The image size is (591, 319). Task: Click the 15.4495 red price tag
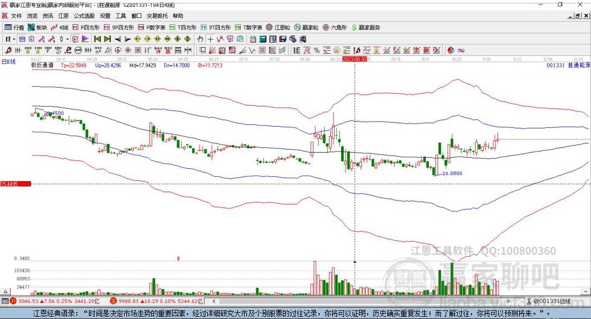pyautogui.click(x=16, y=184)
